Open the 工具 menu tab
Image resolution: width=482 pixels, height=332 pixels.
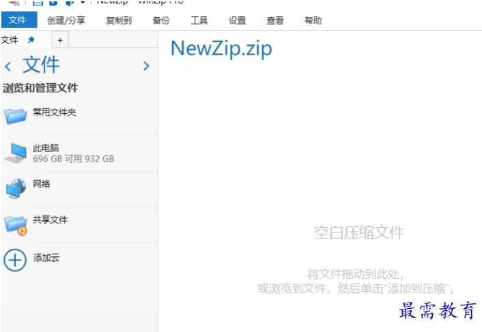[x=199, y=20]
